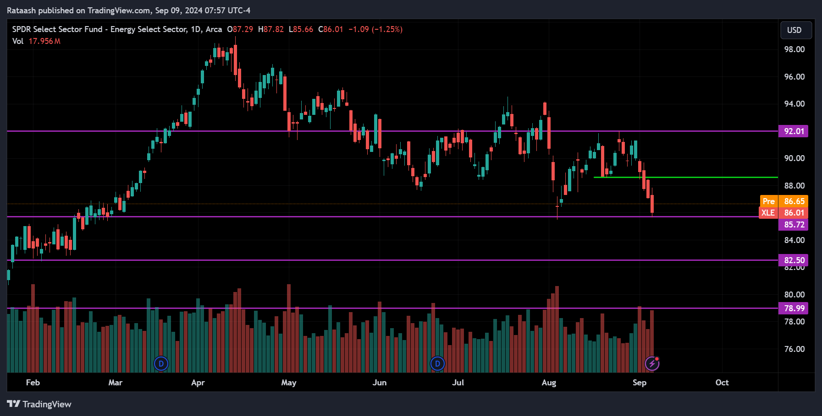Viewport: 822px width, 416px height.
Task: Click the SPDR Energy Select Sector title
Action: pos(117,29)
